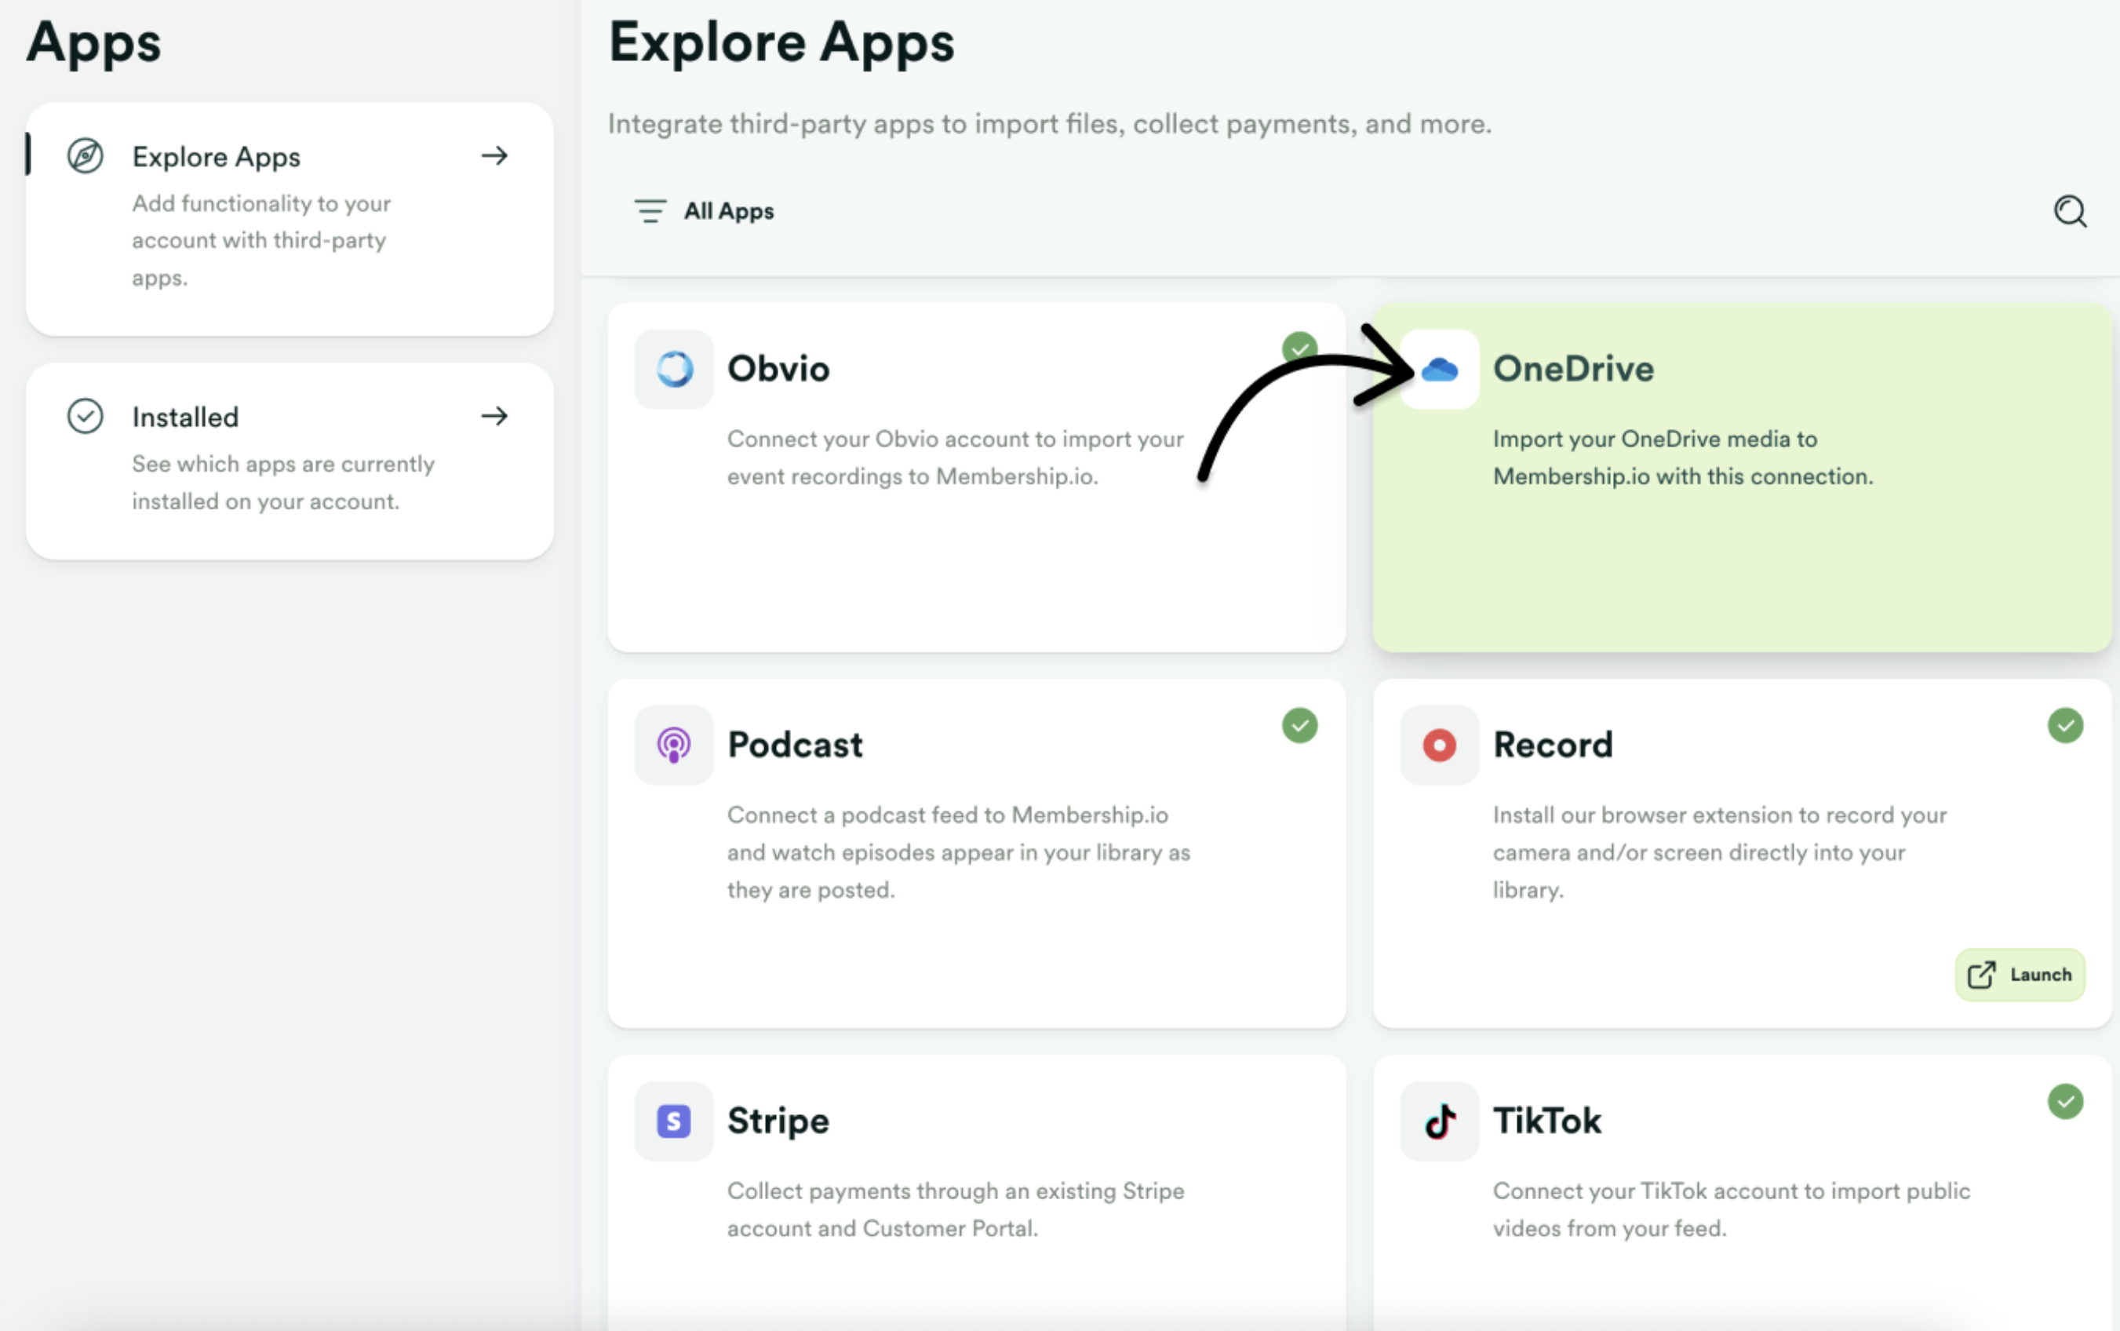Click the All Apps filter lines icon
The image size is (2120, 1331).
(650, 211)
